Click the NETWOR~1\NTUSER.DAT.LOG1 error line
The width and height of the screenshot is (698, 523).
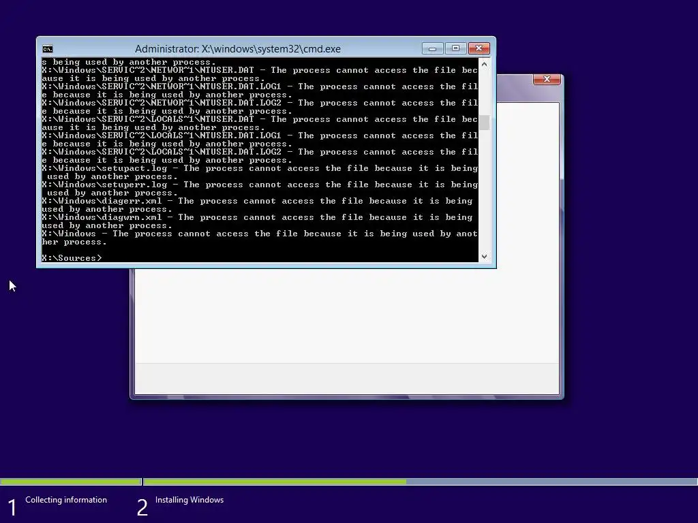[260, 86]
